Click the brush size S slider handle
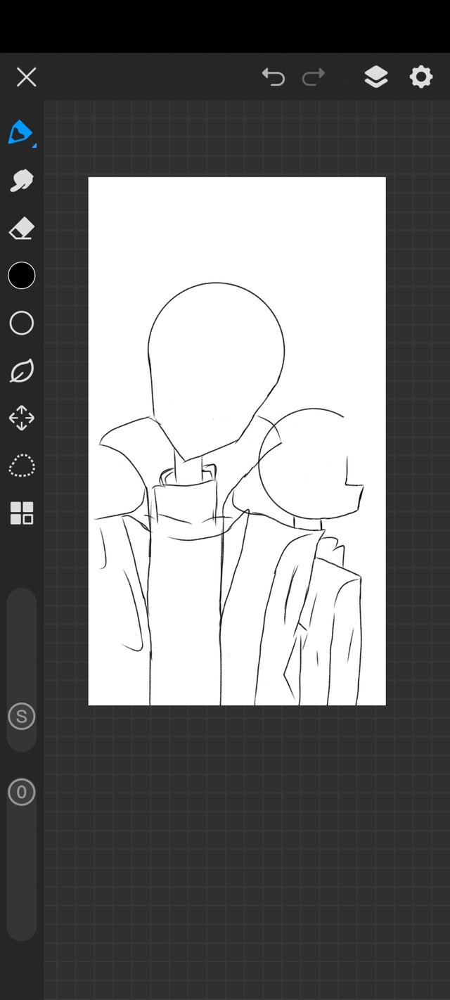This screenshot has height=1000, width=450. point(21,717)
